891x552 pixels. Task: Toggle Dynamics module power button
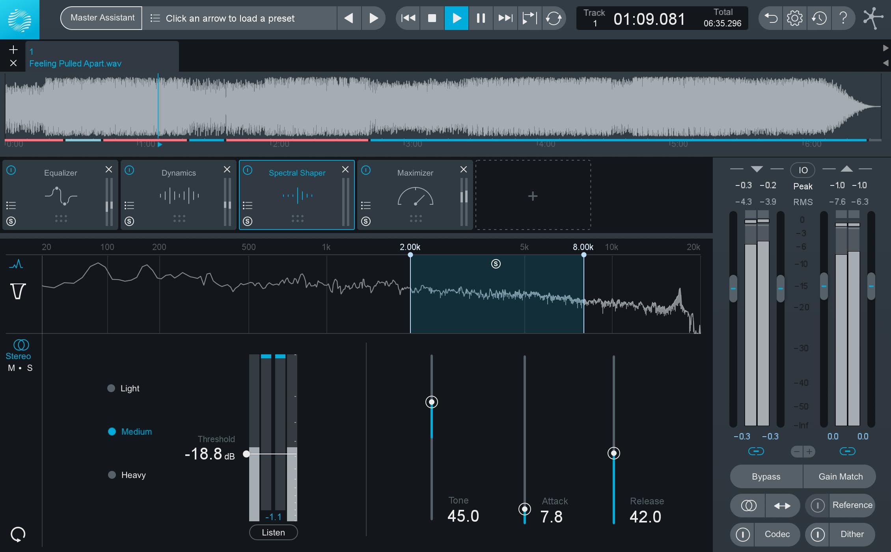[x=129, y=170]
